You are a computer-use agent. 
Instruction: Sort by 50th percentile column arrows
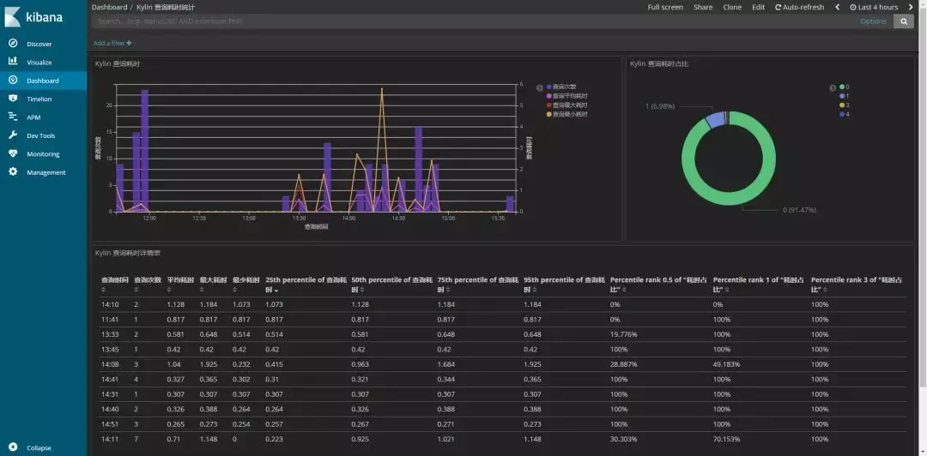pos(362,290)
